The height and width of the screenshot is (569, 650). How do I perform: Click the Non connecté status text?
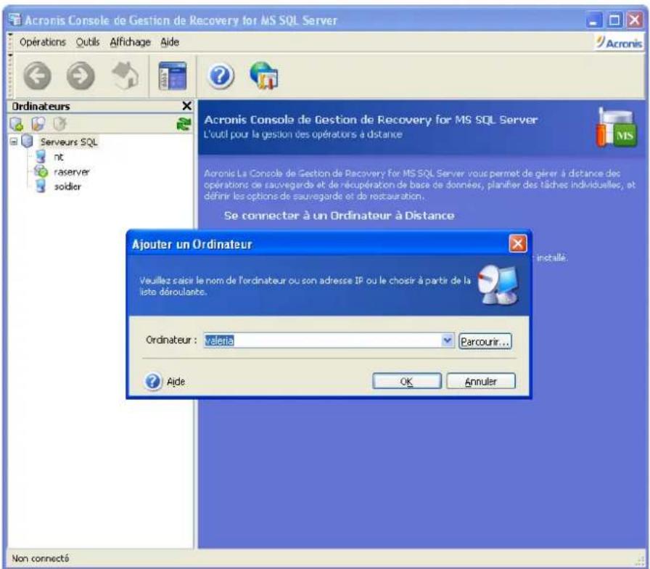[40, 558]
